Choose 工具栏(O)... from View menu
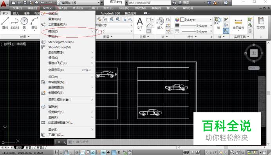This screenshot has height=155, width=271. [68, 135]
